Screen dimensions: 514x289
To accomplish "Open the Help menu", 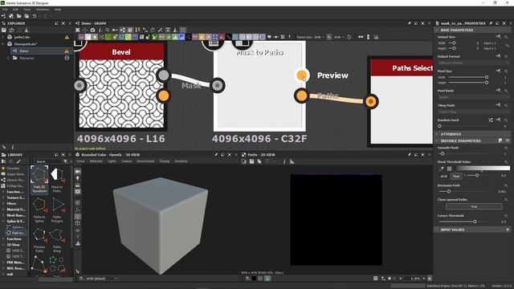I will [x=58, y=10].
